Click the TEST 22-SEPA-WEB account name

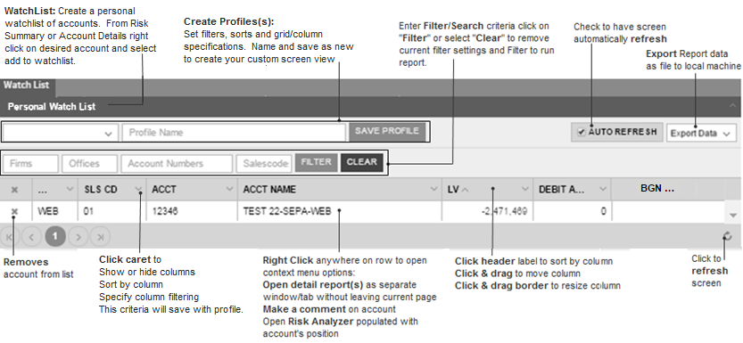[286, 211]
